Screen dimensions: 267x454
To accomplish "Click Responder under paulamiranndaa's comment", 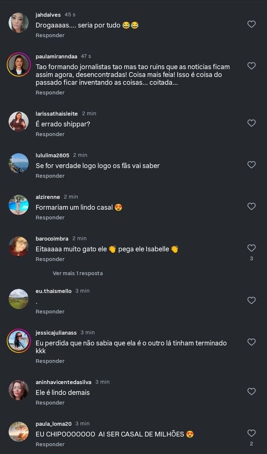I will [50, 93].
